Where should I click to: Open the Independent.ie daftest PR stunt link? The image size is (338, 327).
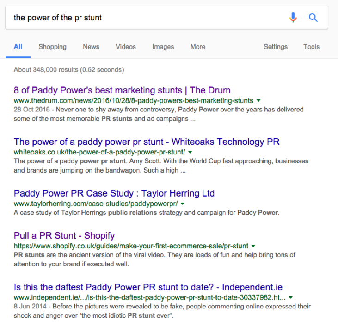click(x=148, y=287)
